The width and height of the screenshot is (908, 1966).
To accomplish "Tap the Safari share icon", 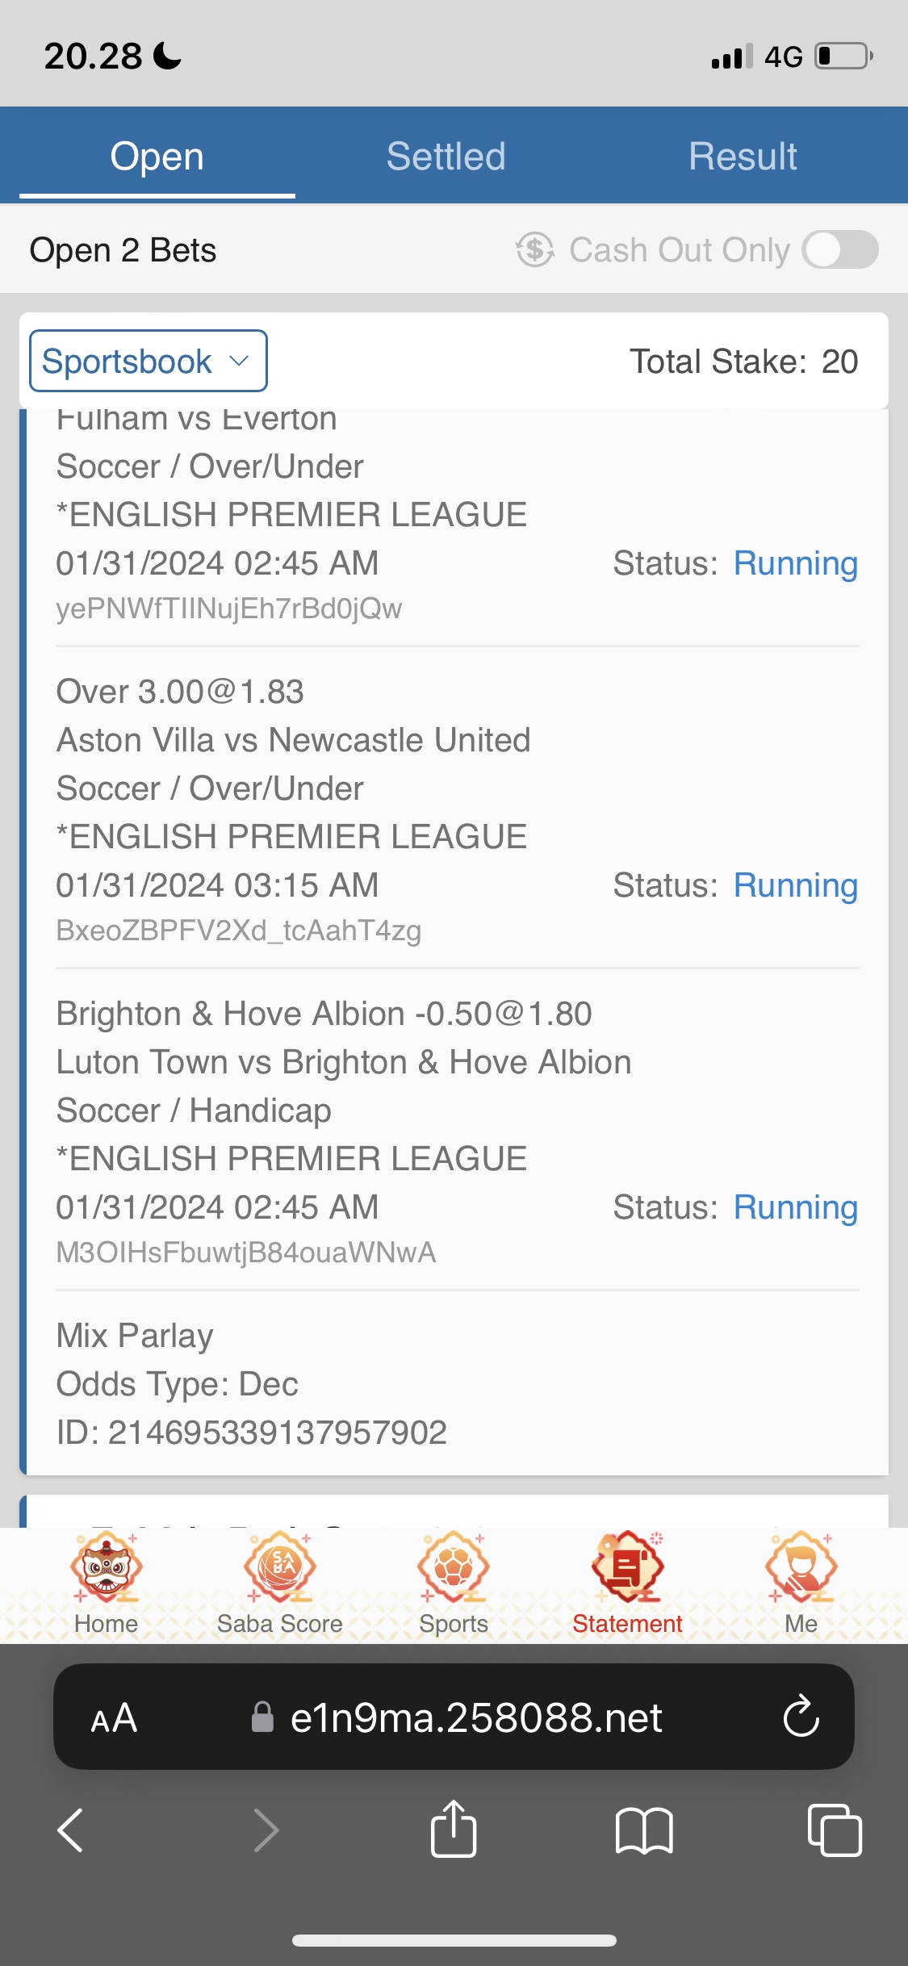I will (x=454, y=1829).
